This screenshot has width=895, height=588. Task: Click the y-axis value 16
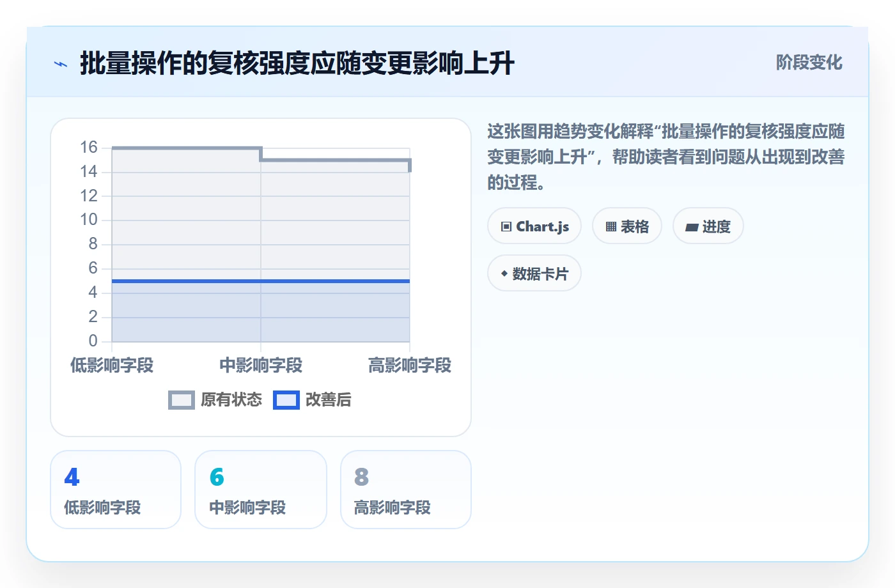89,148
